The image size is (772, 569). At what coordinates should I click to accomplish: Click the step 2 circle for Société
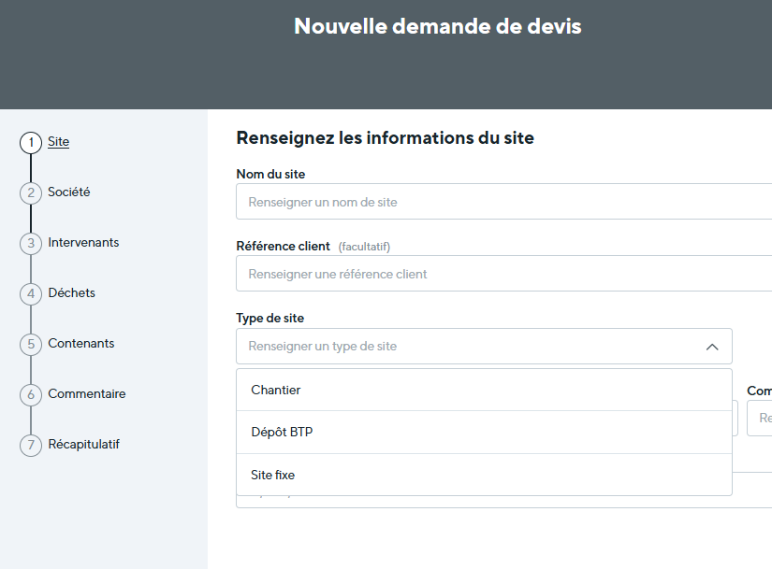(31, 193)
